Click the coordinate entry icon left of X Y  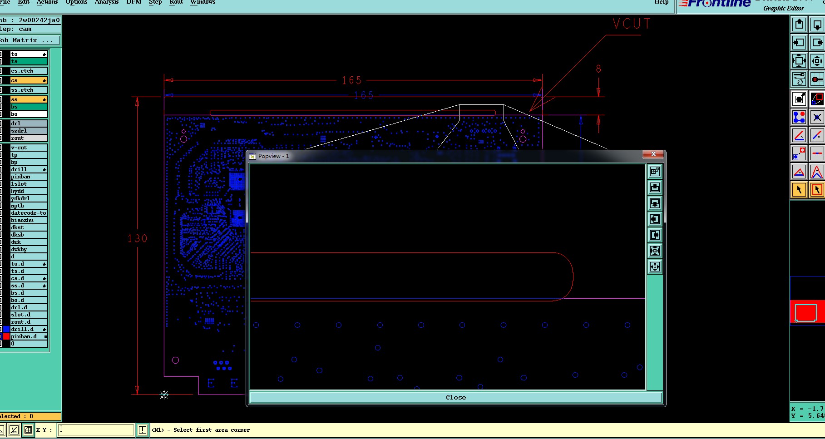[x=14, y=429]
